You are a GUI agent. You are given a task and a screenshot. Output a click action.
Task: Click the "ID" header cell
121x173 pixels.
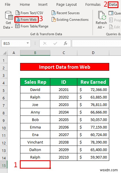(x=64, y=82)
